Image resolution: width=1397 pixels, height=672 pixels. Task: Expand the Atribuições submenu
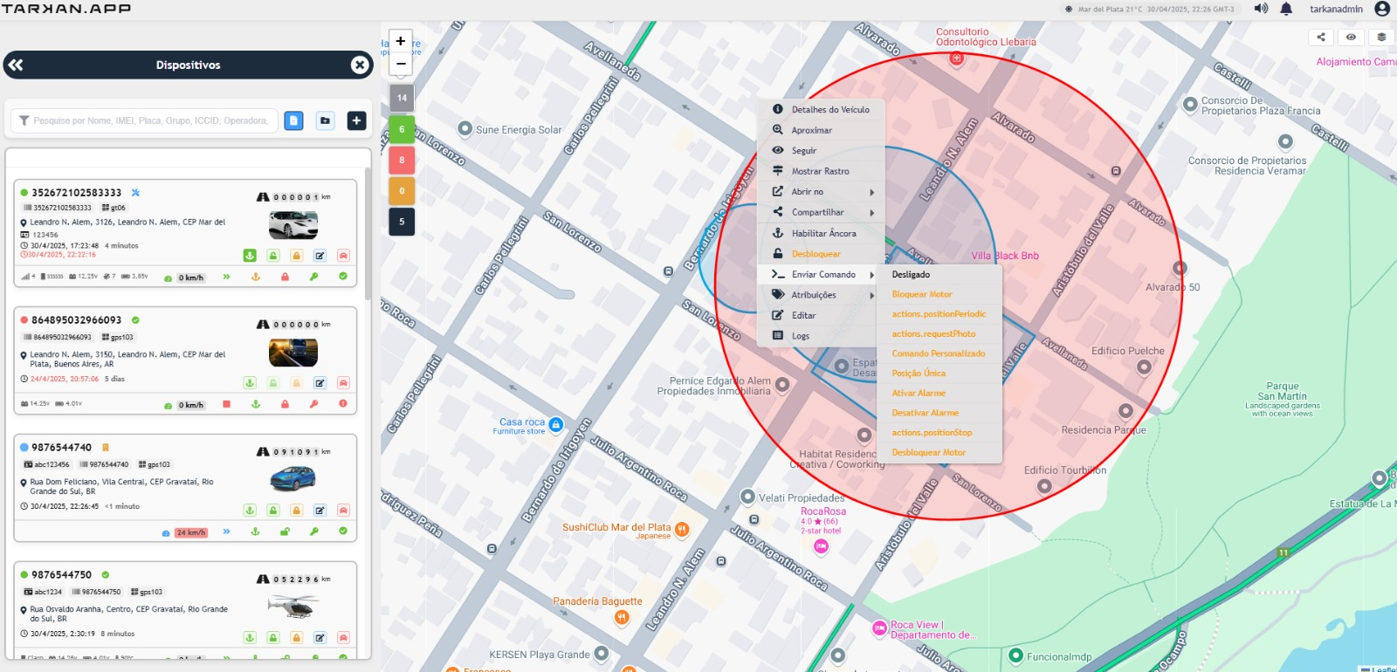(821, 295)
